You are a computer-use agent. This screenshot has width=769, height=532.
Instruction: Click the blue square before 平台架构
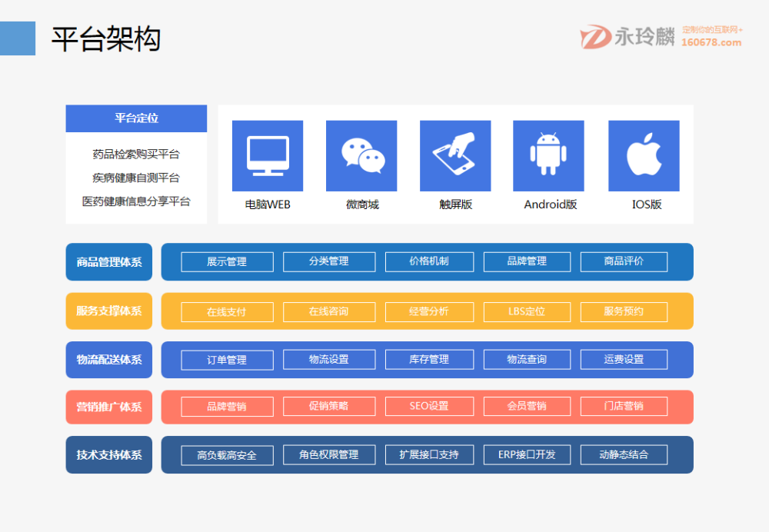(x=18, y=38)
